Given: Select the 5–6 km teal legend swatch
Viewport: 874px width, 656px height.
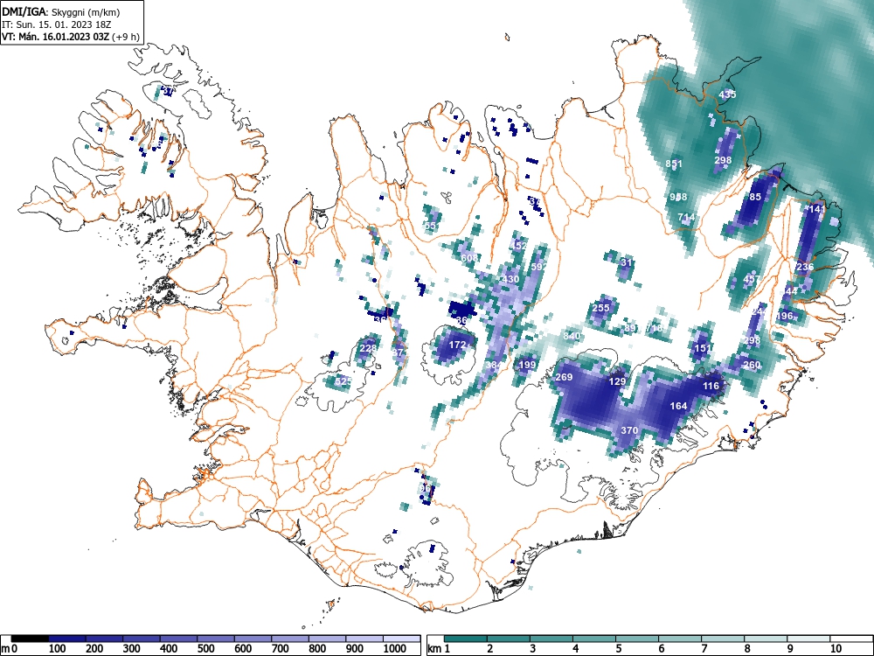Looking at the screenshot, I should tap(637, 639).
